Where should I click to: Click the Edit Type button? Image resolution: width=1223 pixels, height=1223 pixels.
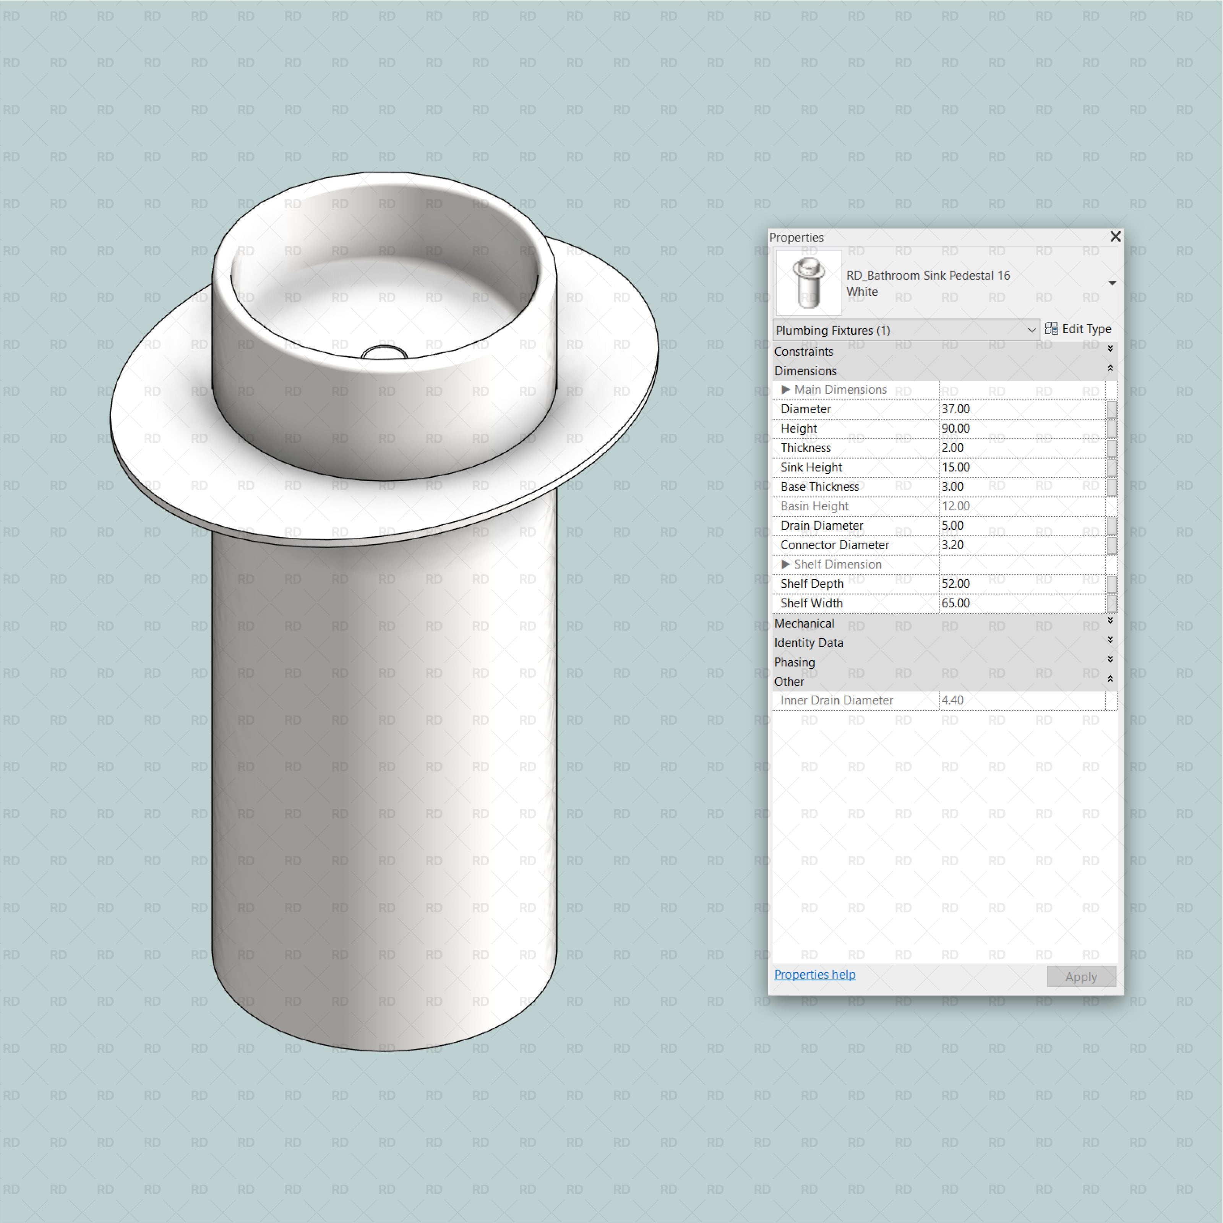(x=1079, y=329)
